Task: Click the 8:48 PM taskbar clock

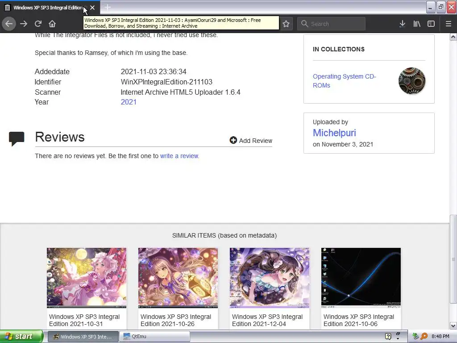Action: tap(440, 336)
